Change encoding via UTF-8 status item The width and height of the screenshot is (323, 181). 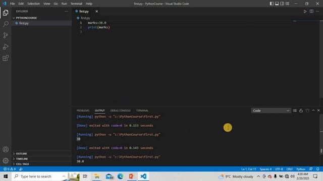click(279, 169)
